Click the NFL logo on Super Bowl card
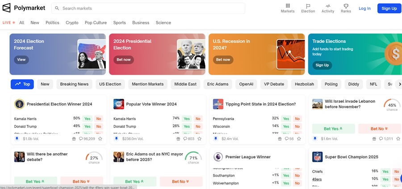This screenshot has width=402, height=189. [318, 157]
